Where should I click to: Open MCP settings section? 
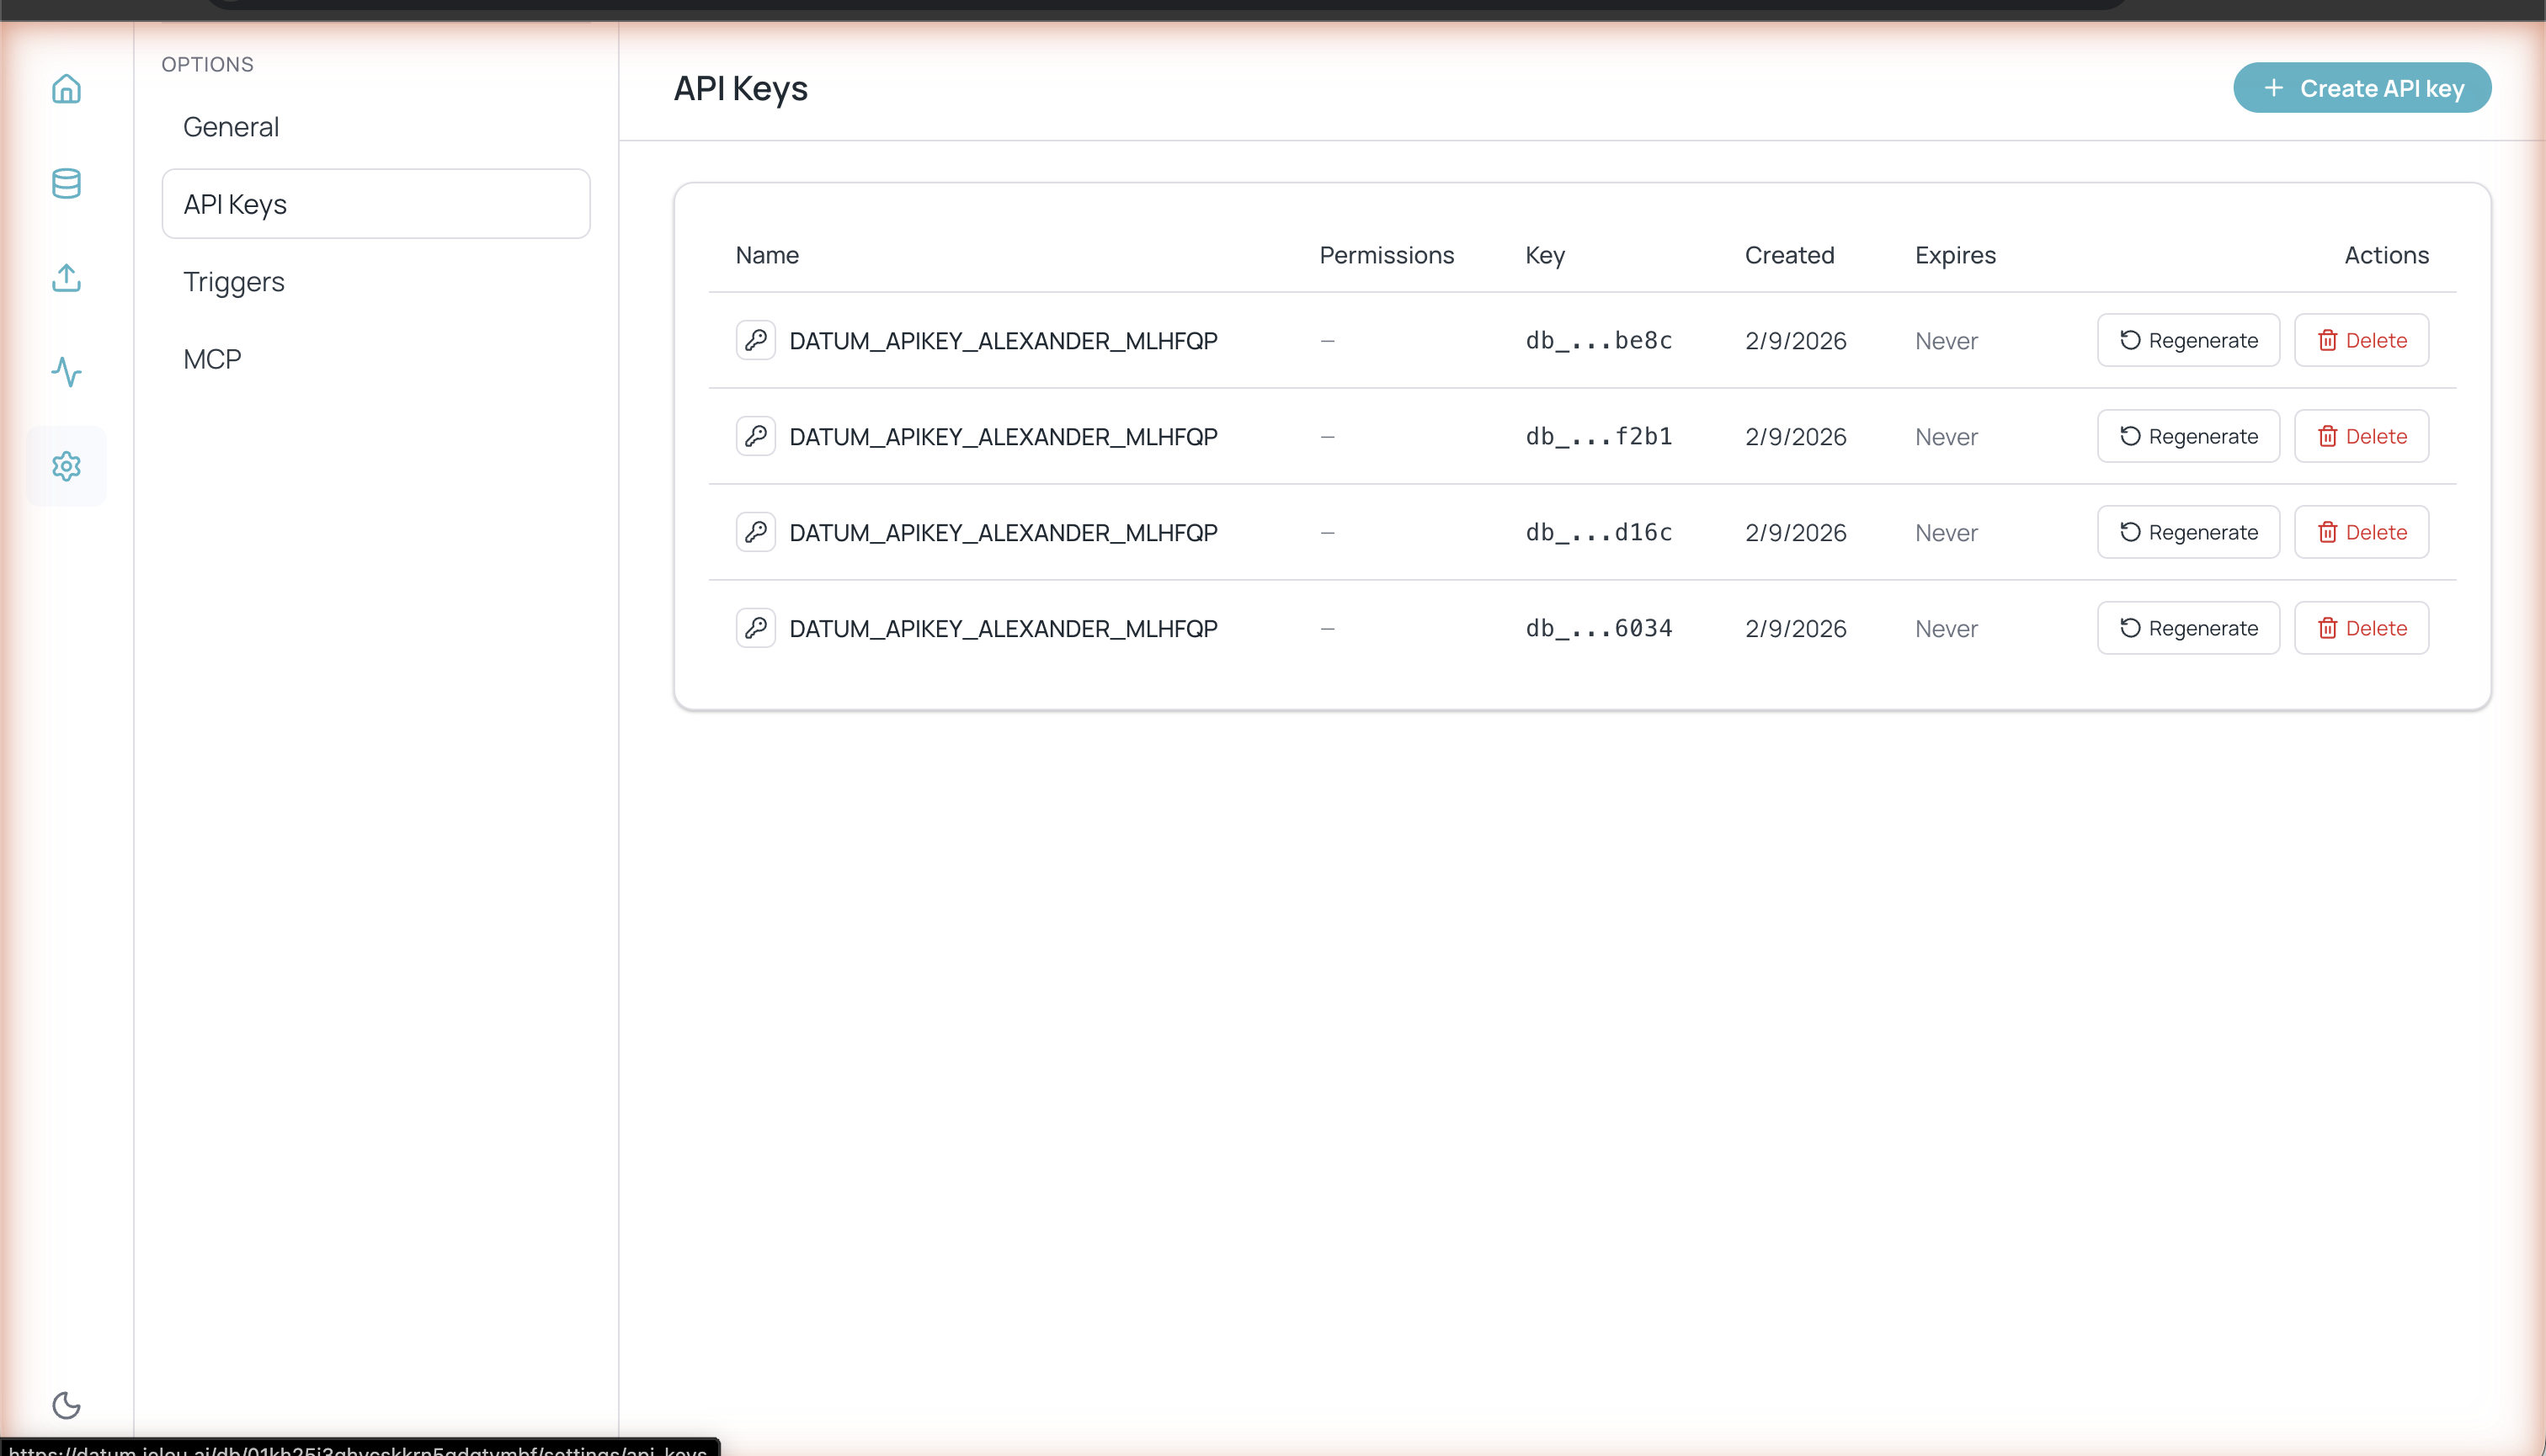coord(376,359)
